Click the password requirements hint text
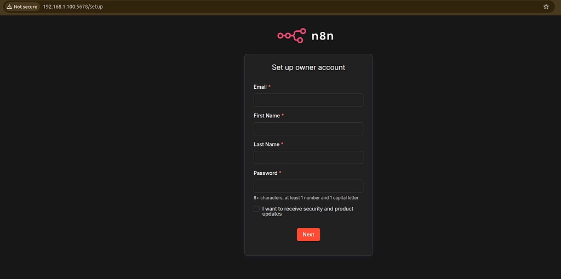Viewport: 561px width, 279px height. (306, 198)
